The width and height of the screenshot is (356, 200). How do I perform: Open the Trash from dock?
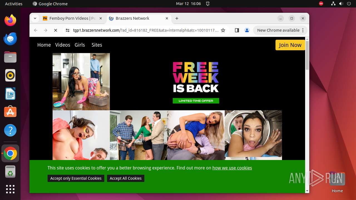tap(10, 172)
